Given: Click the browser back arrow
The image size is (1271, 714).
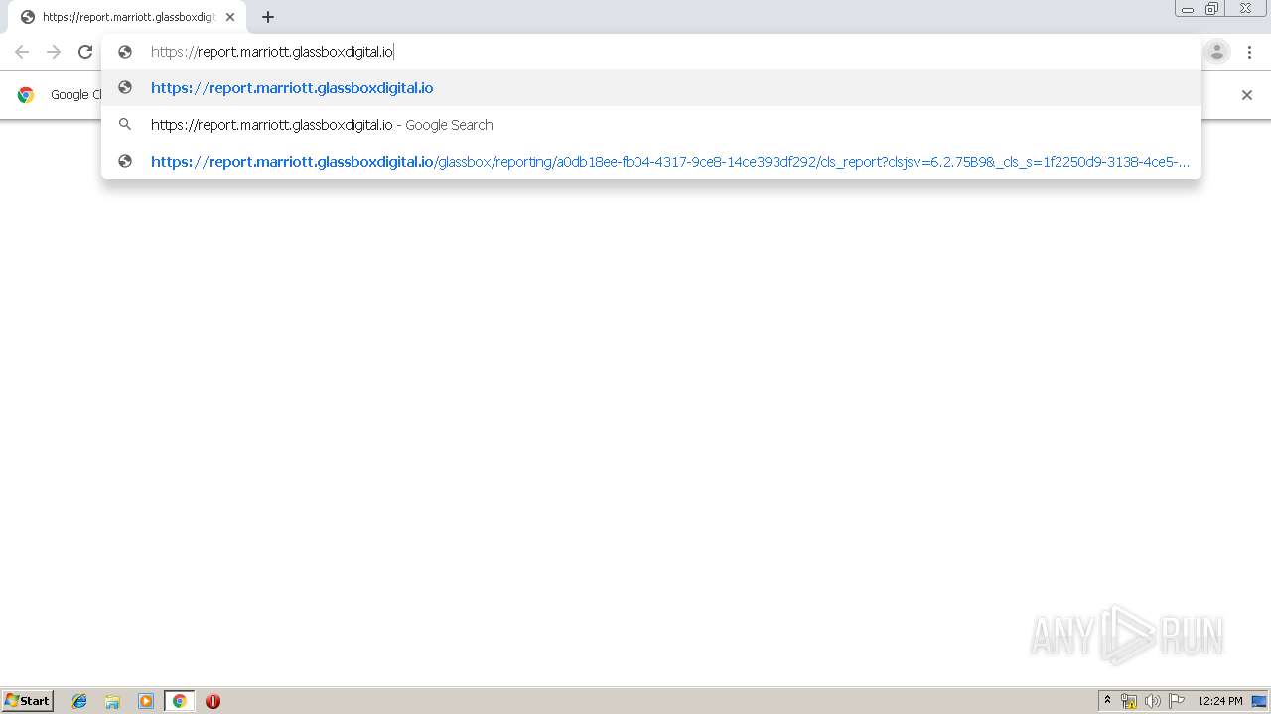Looking at the screenshot, I should (x=22, y=52).
